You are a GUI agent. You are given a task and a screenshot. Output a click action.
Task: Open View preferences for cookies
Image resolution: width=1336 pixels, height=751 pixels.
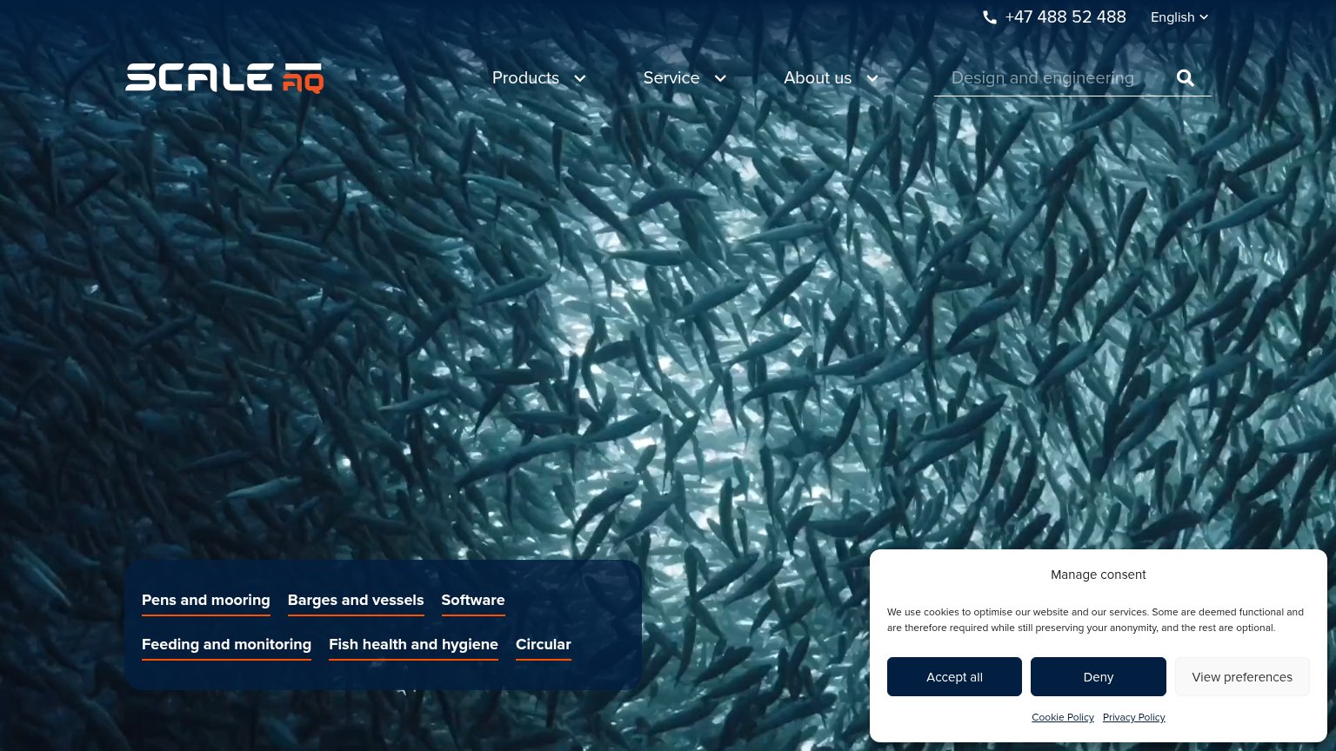point(1242,677)
